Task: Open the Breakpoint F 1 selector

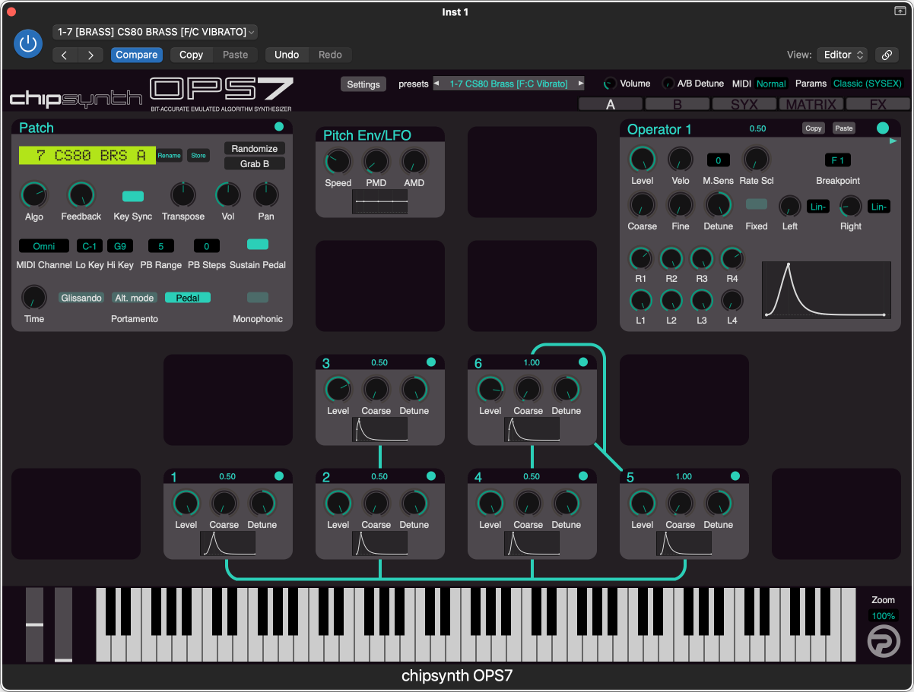Action: pos(837,160)
